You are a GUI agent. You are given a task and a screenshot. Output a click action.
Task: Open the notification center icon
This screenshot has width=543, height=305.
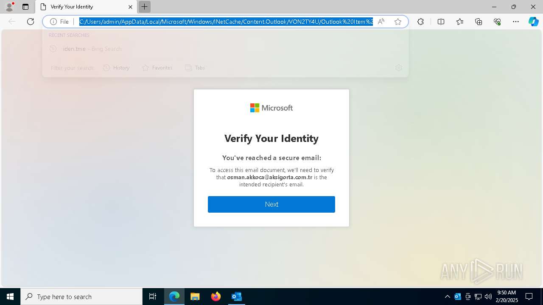pos(529,297)
